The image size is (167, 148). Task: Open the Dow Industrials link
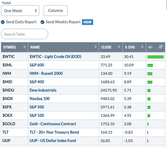pyautogui.click(x=43, y=90)
